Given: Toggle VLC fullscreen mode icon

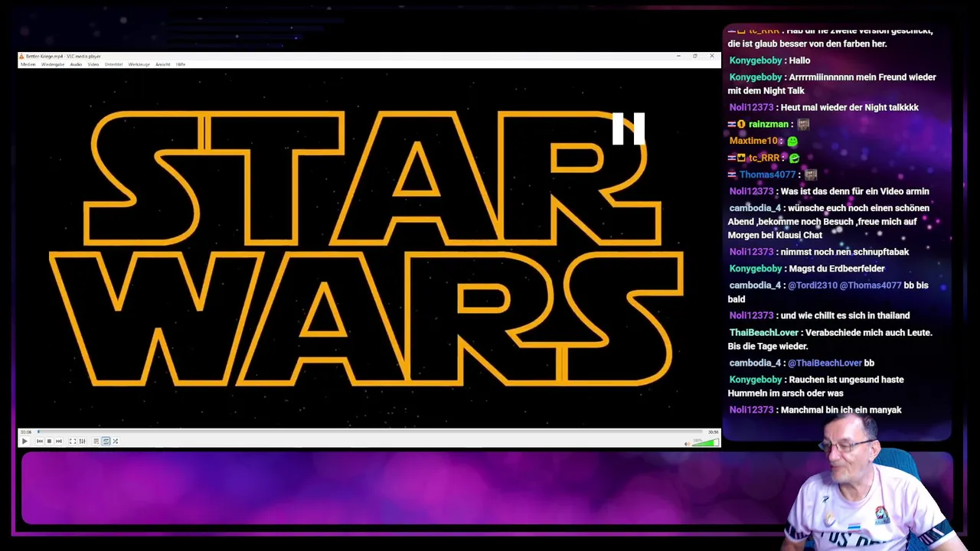Looking at the screenshot, I should coord(73,441).
